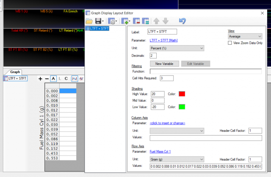Click the add new graph icon
This screenshot has width=271, height=177.
pos(125,21)
